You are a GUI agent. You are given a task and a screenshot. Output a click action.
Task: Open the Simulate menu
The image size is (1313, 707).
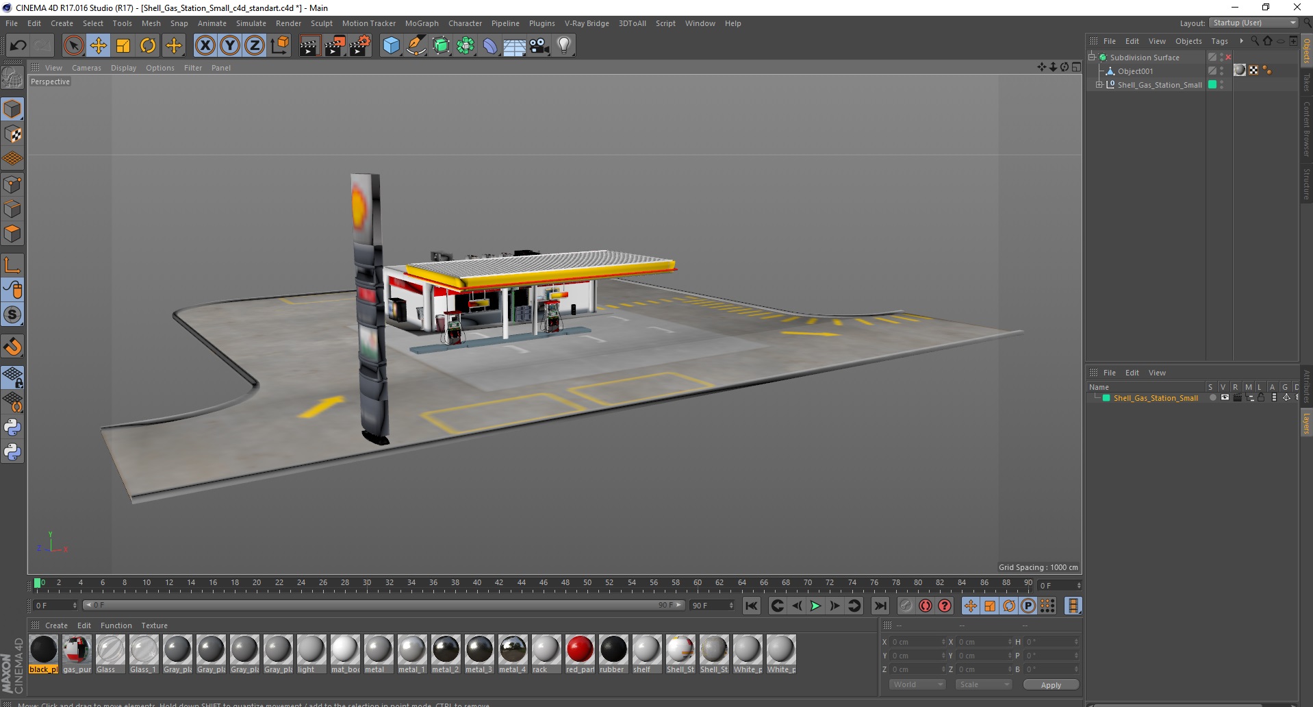coord(251,23)
